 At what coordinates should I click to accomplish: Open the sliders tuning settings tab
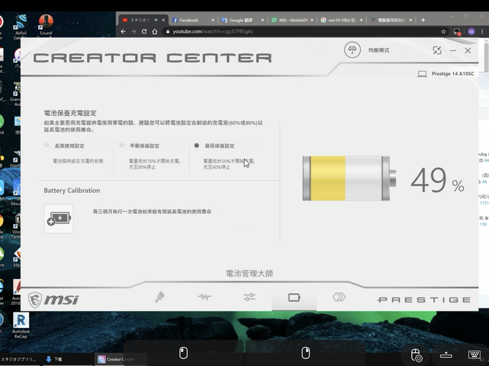coord(249,297)
